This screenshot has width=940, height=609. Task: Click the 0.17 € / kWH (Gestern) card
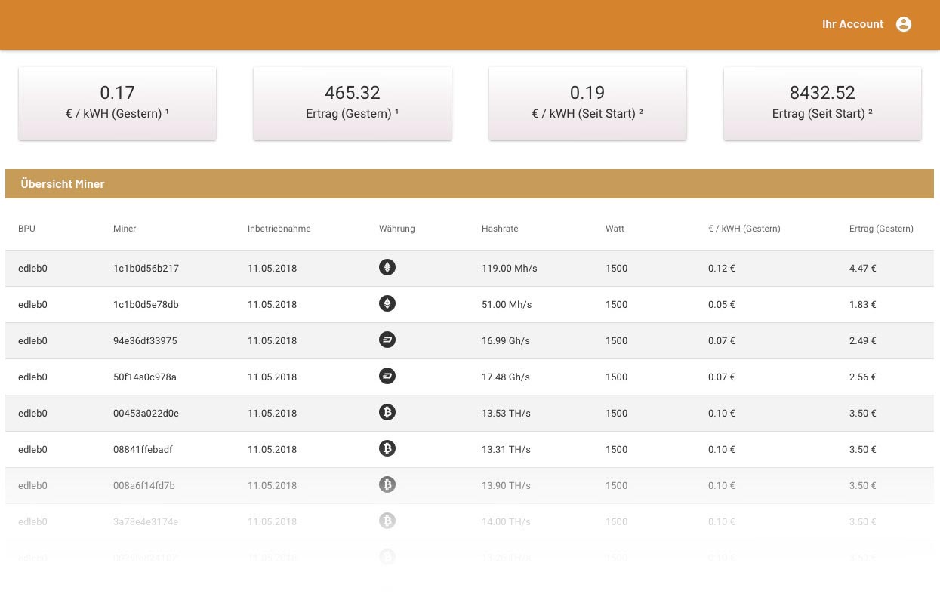click(x=117, y=103)
